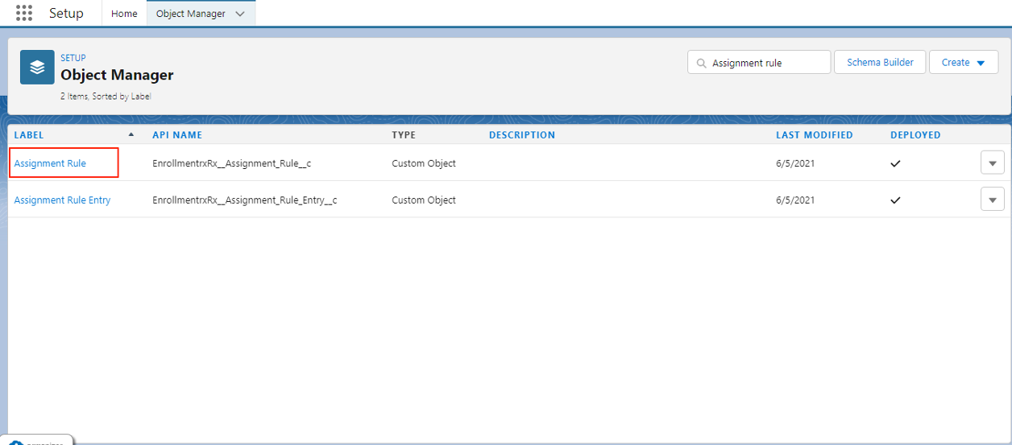Viewport: 1012px width, 445px height.
Task: Open the Assignment Rule Entry object
Action: click(x=62, y=200)
